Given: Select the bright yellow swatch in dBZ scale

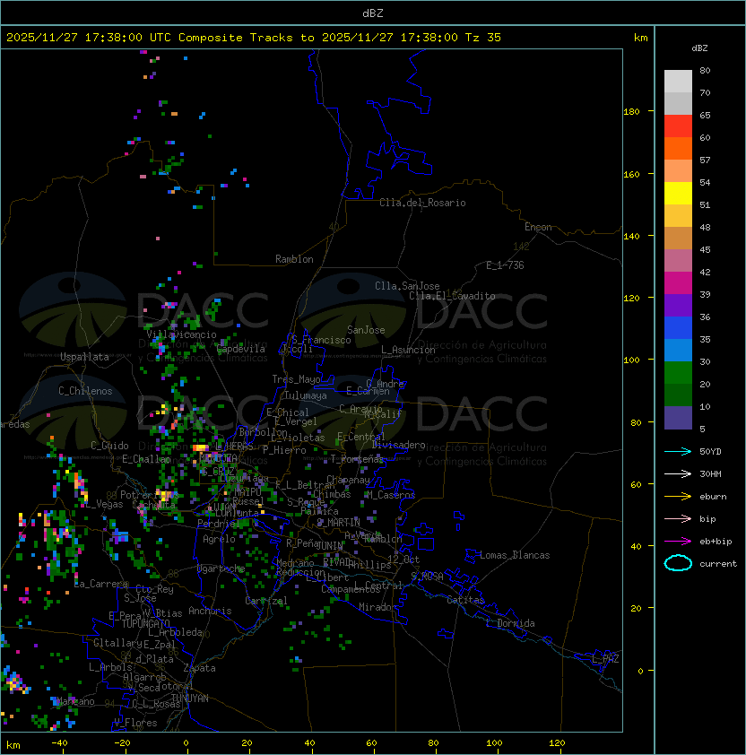Looking at the screenshot, I should pos(678,193).
